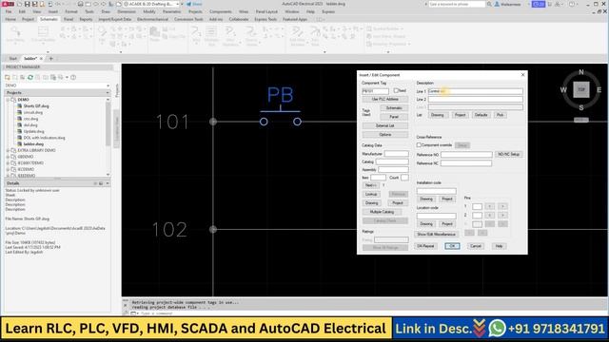This screenshot has width=609, height=342.
Task: Click the Manufacturer input field
Action: point(396,154)
